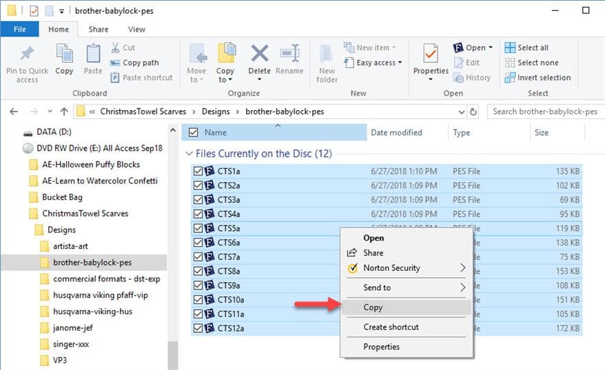Screen dimensions: 605x370
Task: Click the DVD RW Drive (E:) icon
Action: tap(28, 149)
